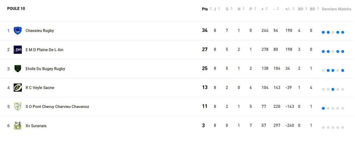Click the Xv Suranais team logo

(18, 126)
